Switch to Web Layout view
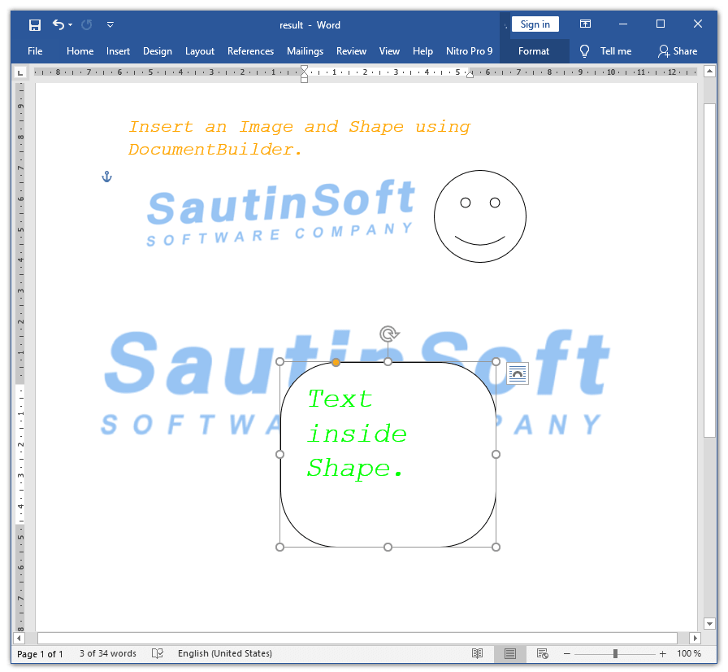 point(542,653)
